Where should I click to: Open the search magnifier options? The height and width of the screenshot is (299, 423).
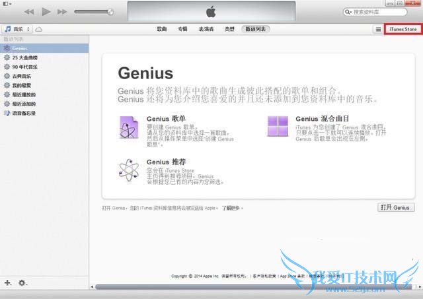click(x=348, y=12)
